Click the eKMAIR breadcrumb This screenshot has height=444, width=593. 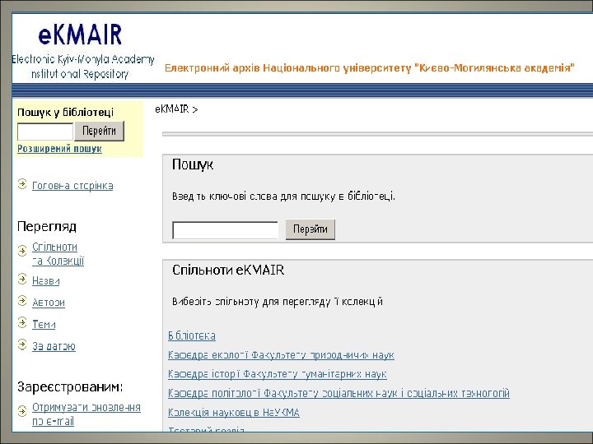[x=171, y=109]
